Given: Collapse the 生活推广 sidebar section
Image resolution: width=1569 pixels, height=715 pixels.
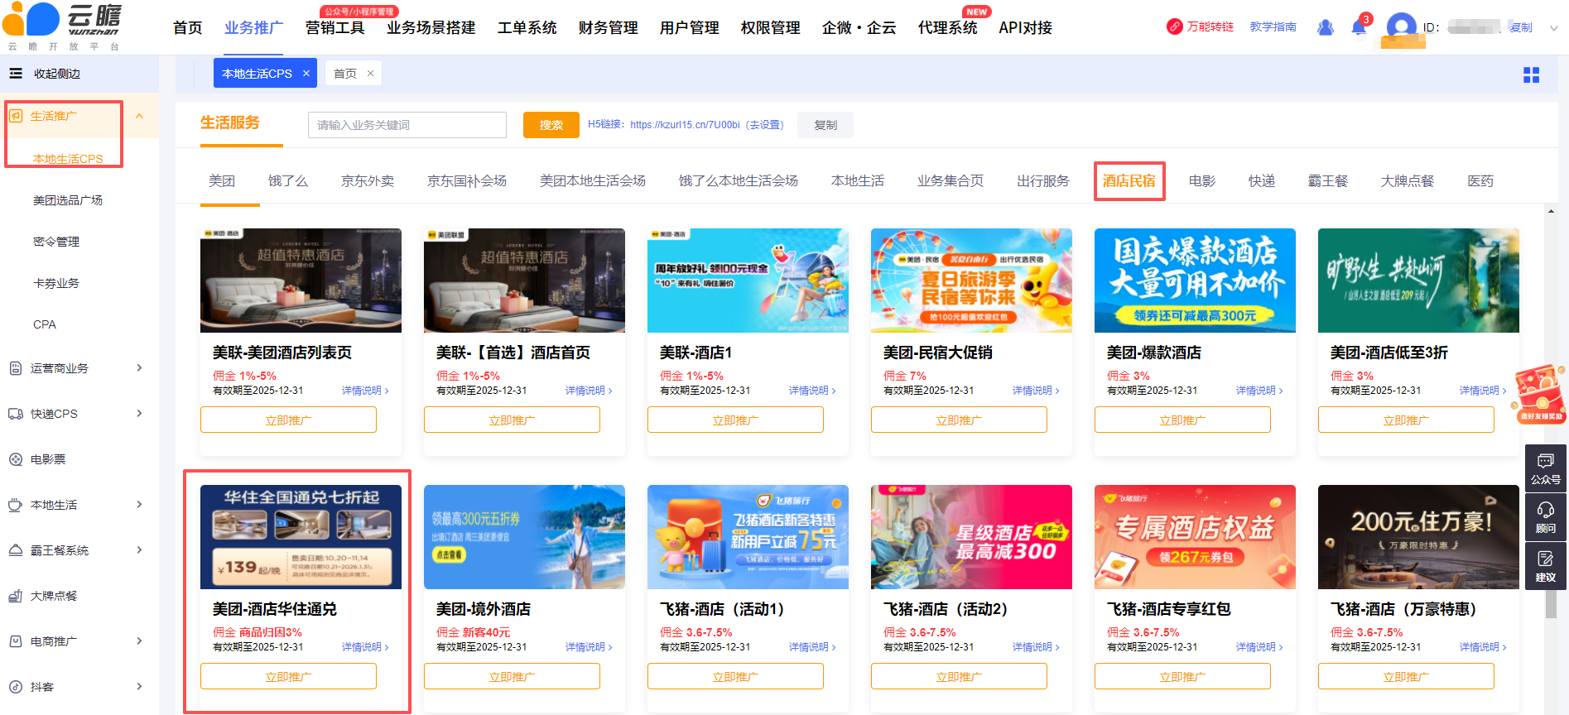Looking at the screenshot, I should tap(139, 116).
